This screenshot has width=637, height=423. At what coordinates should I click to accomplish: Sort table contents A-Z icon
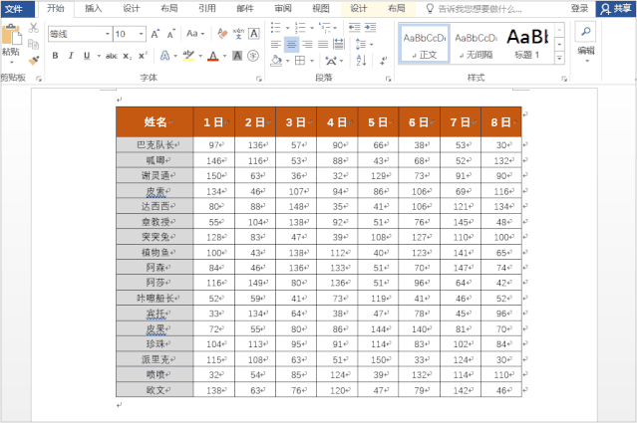coord(361,61)
